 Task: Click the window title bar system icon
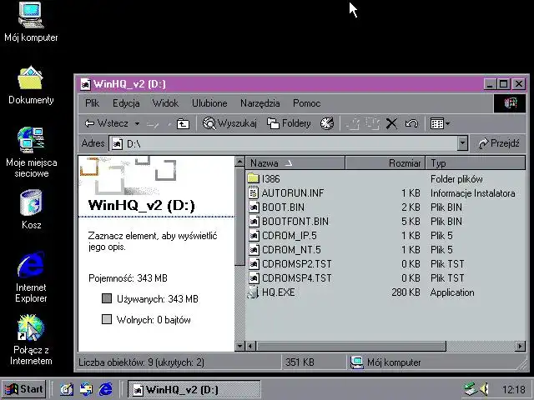click(x=86, y=84)
